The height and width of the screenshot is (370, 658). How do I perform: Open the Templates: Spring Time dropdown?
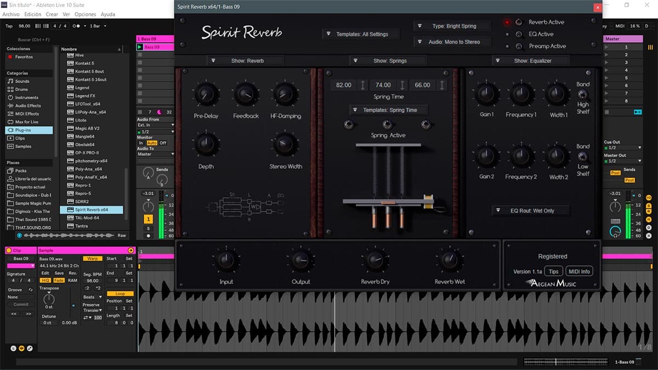pos(389,110)
